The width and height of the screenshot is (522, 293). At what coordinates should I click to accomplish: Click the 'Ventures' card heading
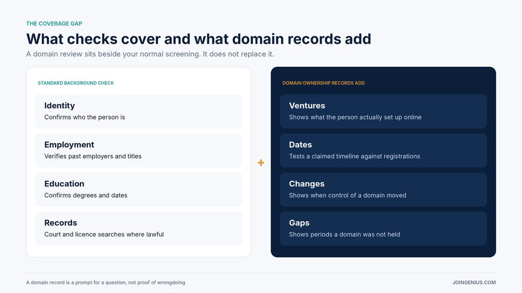307,106
